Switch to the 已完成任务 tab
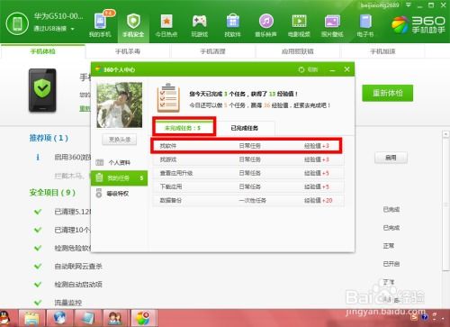This screenshot has width=450, height=327. pyautogui.click(x=245, y=128)
